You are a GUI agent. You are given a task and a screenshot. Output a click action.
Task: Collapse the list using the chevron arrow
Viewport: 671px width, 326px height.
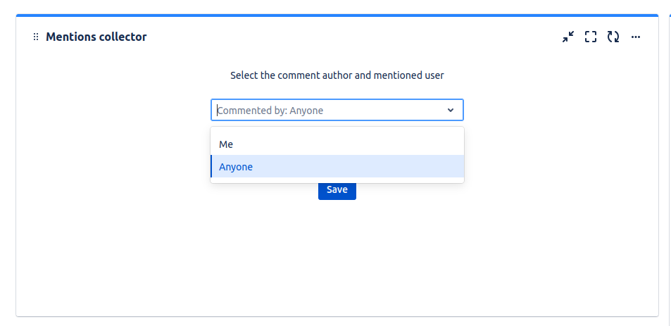pyautogui.click(x=451, y=111)
